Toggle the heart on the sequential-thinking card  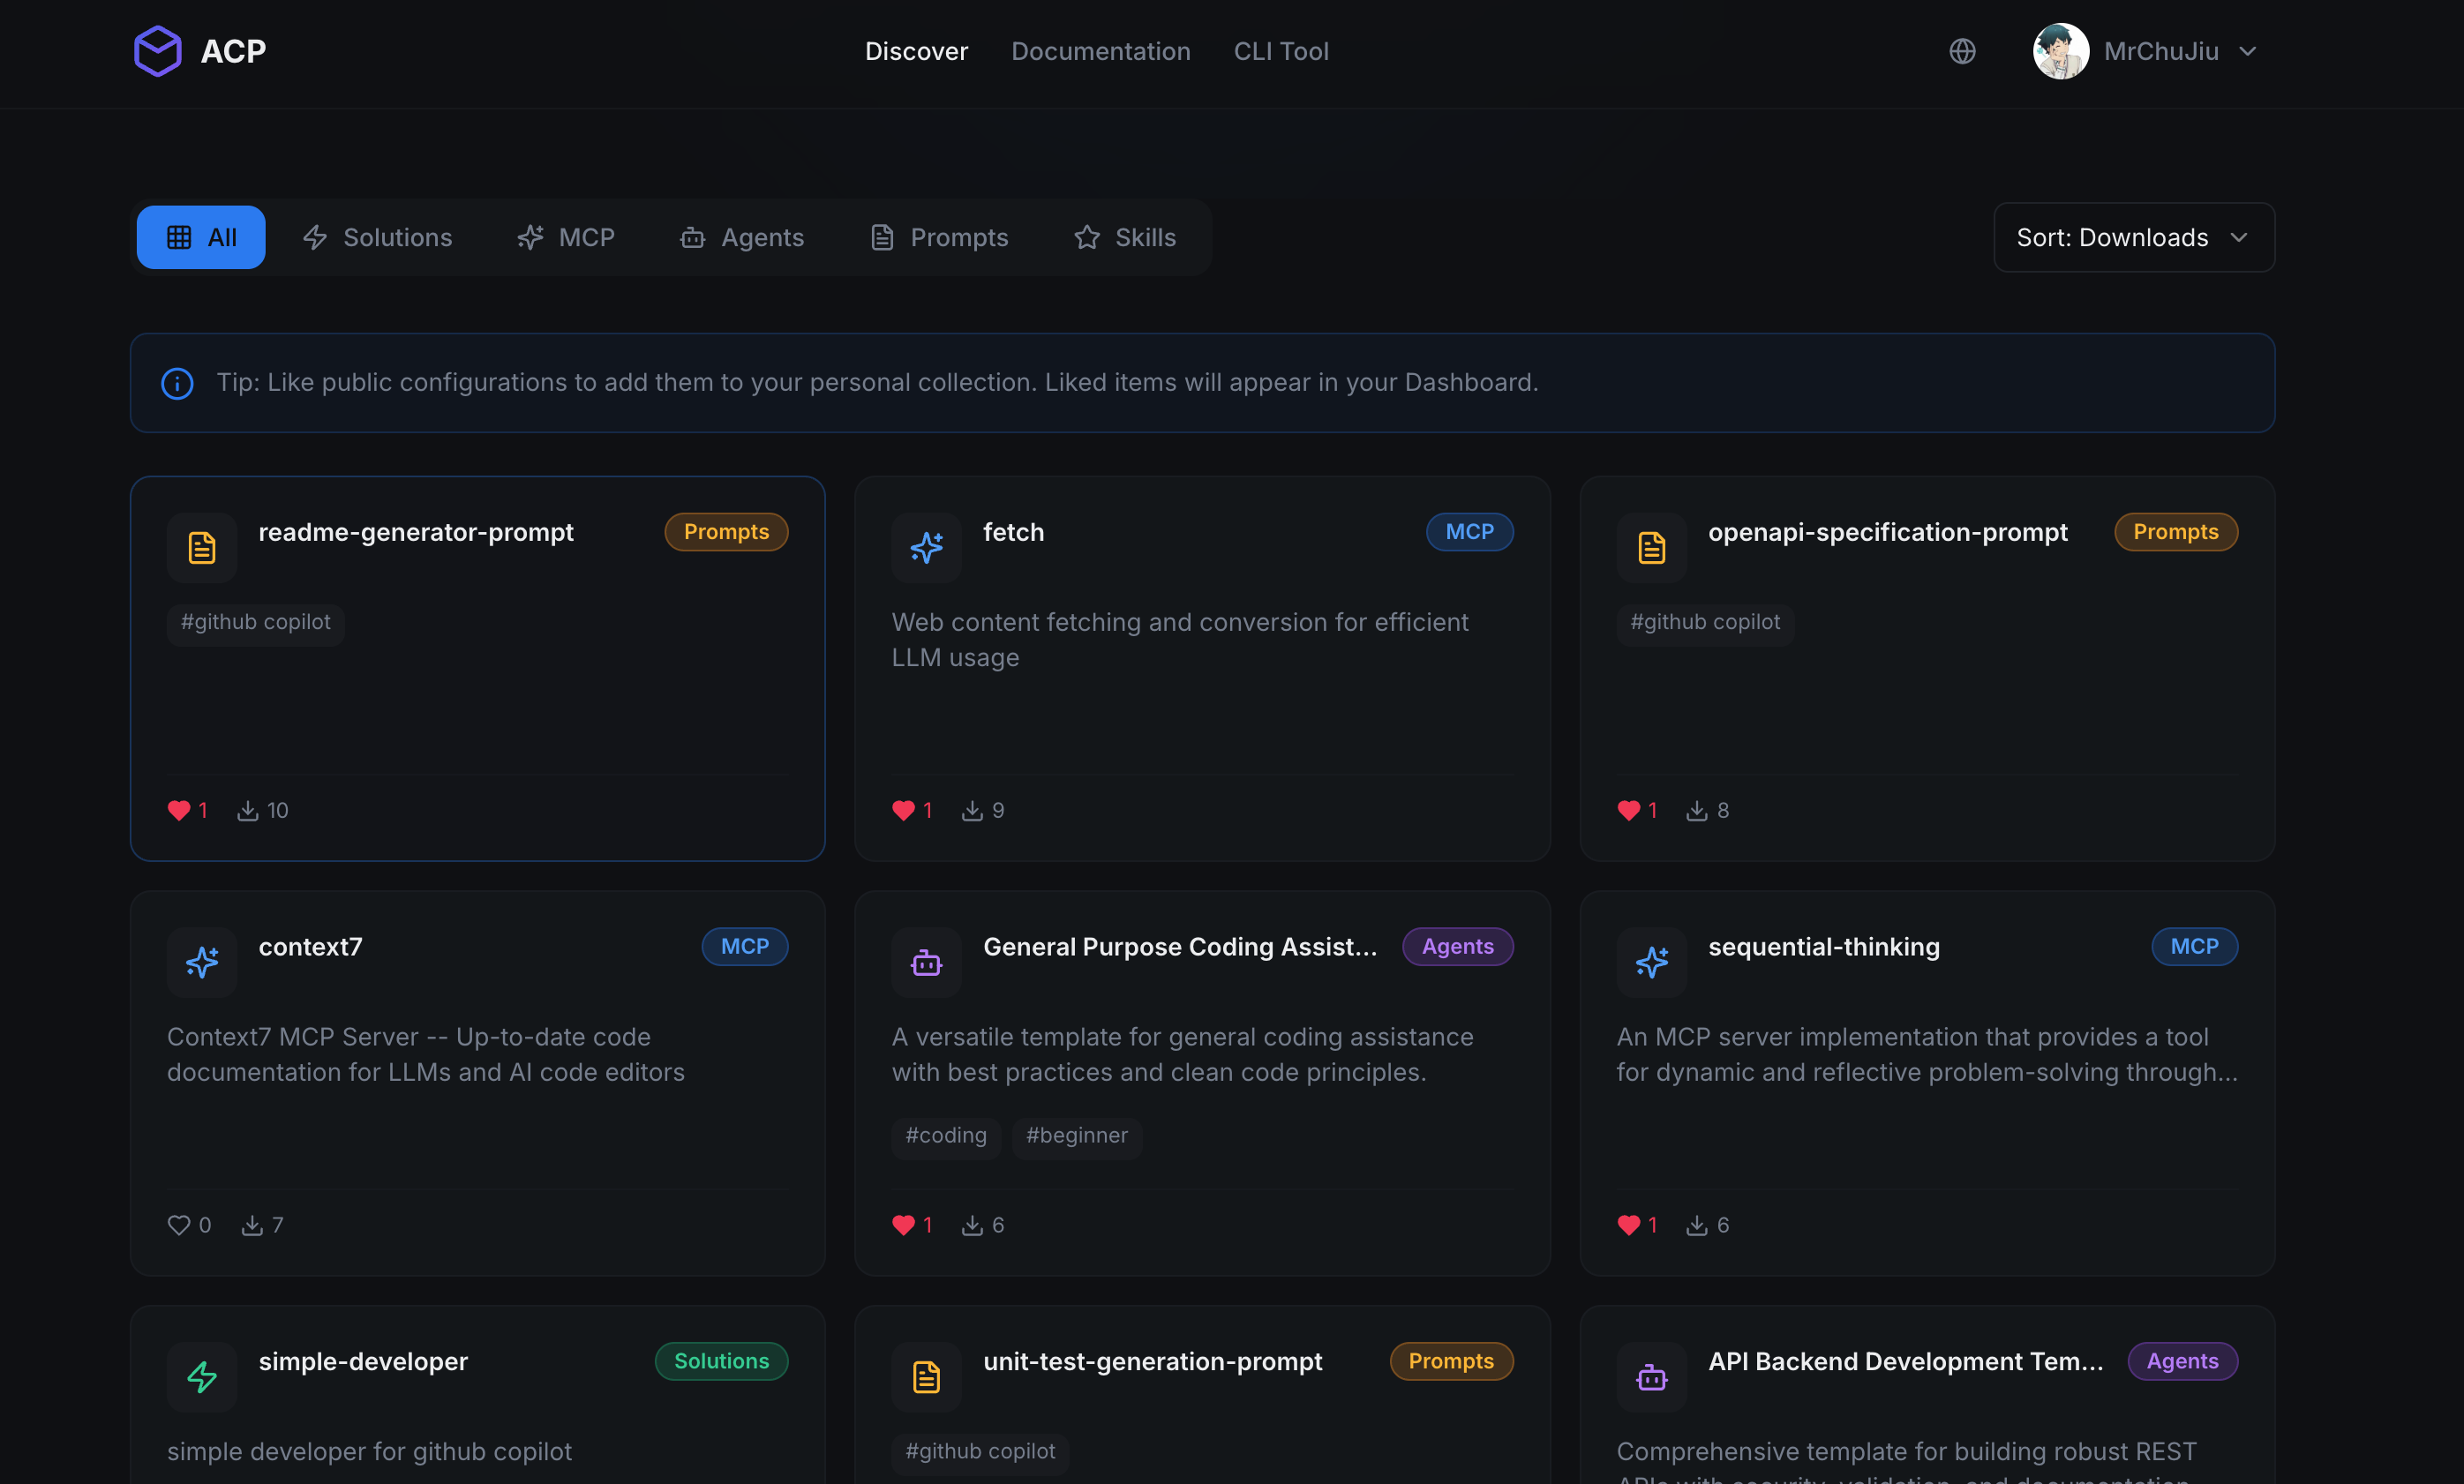click(1628, 1225)
